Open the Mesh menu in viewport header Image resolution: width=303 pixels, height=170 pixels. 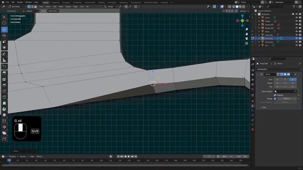pyautogui.click(x=61, y=7)
